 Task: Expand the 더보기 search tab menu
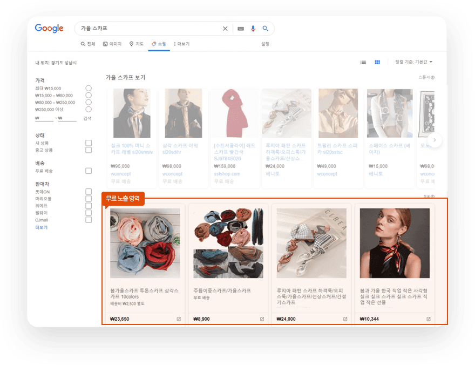(181, 44)
